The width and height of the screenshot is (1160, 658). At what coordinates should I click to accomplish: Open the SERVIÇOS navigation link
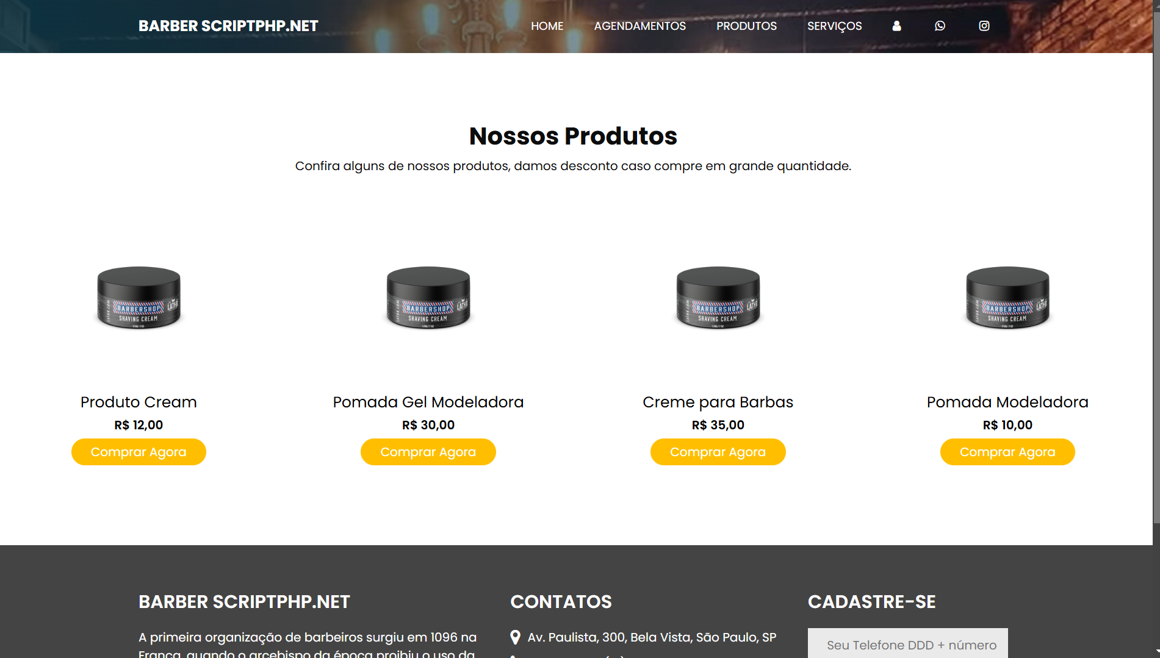coord(835,26)
